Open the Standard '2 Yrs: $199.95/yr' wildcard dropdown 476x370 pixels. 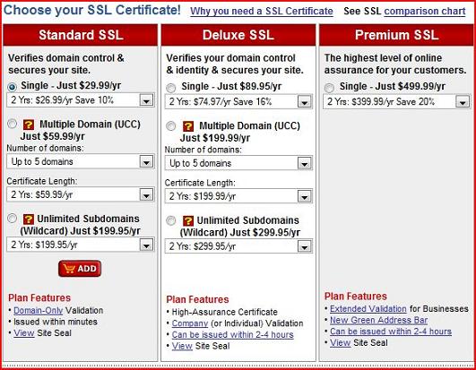(81, 245)
